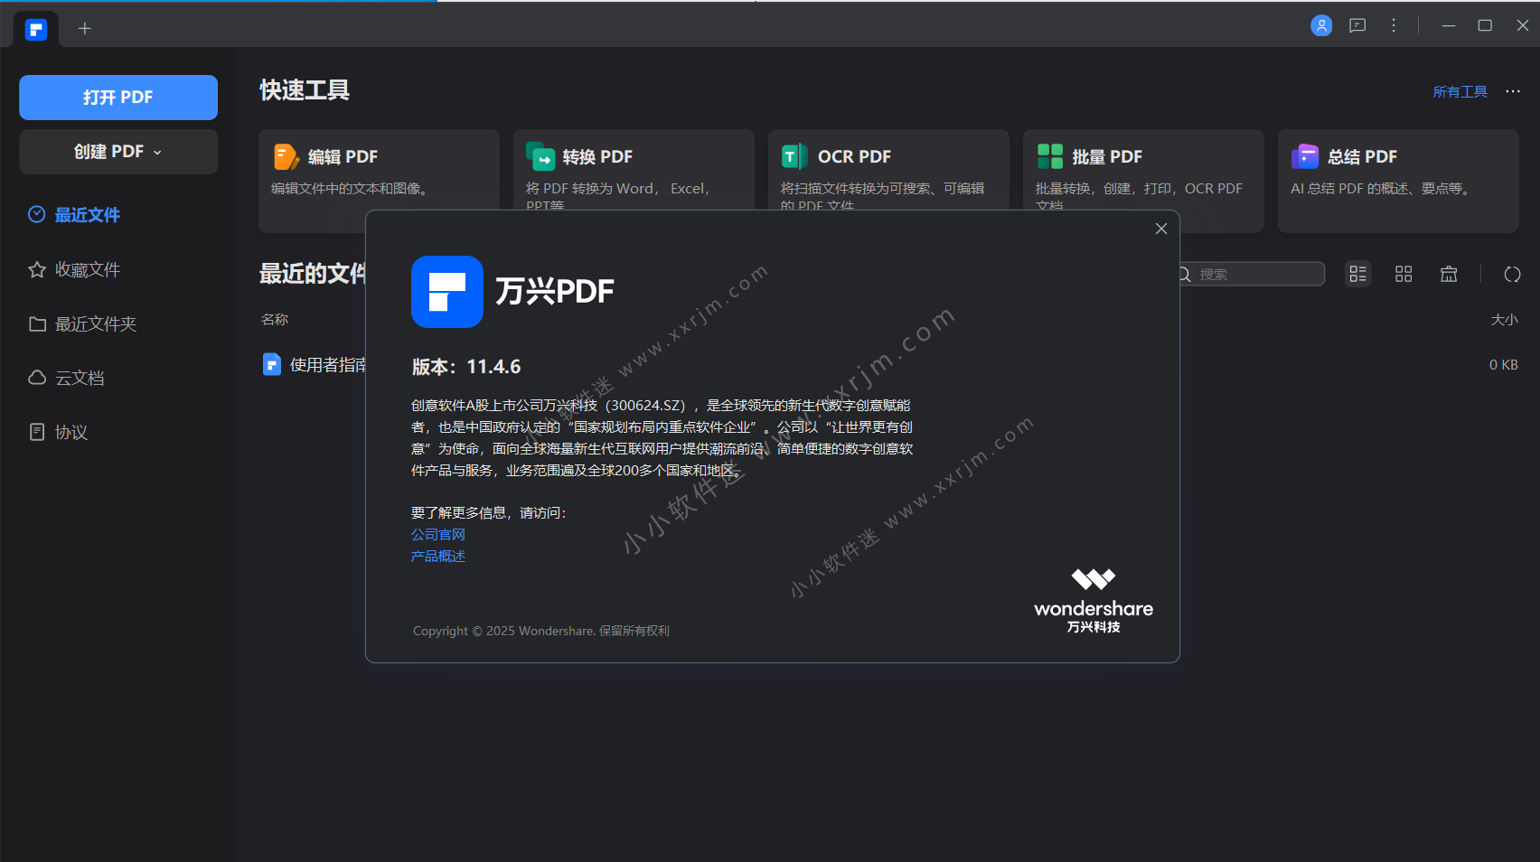The height and width of the screenshot is (862, 1540).
Task: Open the feedback message icon
Action: (1357, 26)
